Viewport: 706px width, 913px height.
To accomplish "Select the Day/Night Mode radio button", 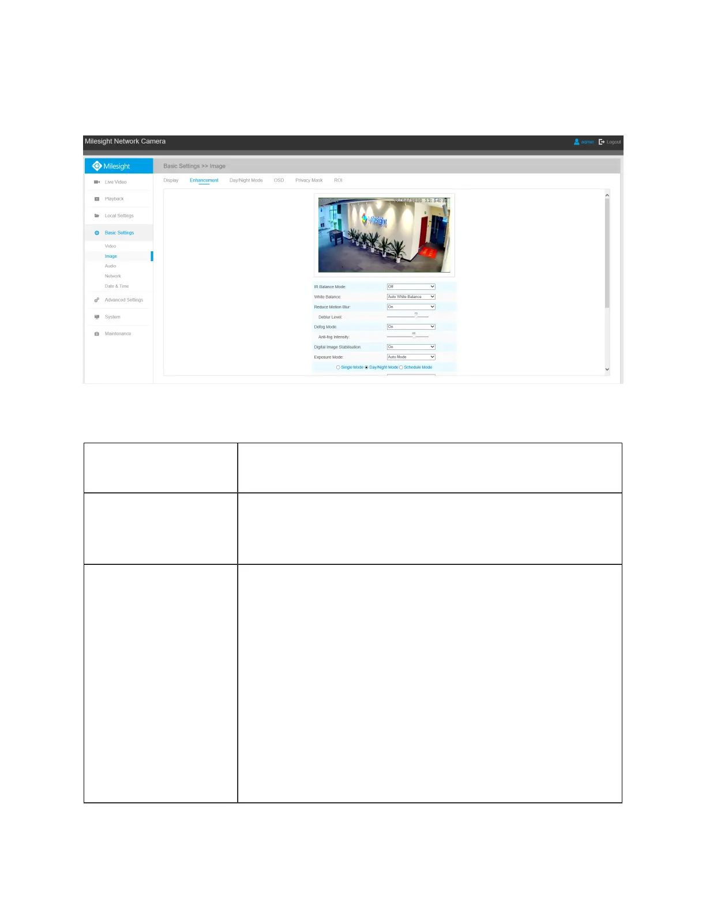I will [x=367, y=367].
